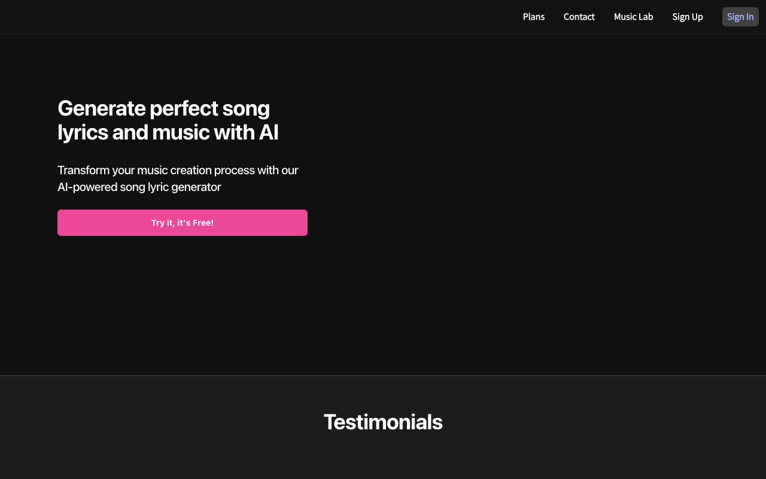This screenshot has width=766, height=479.
Task: Click the Generate perfect song lyrics headline
Action: click(x=168, y=120)
